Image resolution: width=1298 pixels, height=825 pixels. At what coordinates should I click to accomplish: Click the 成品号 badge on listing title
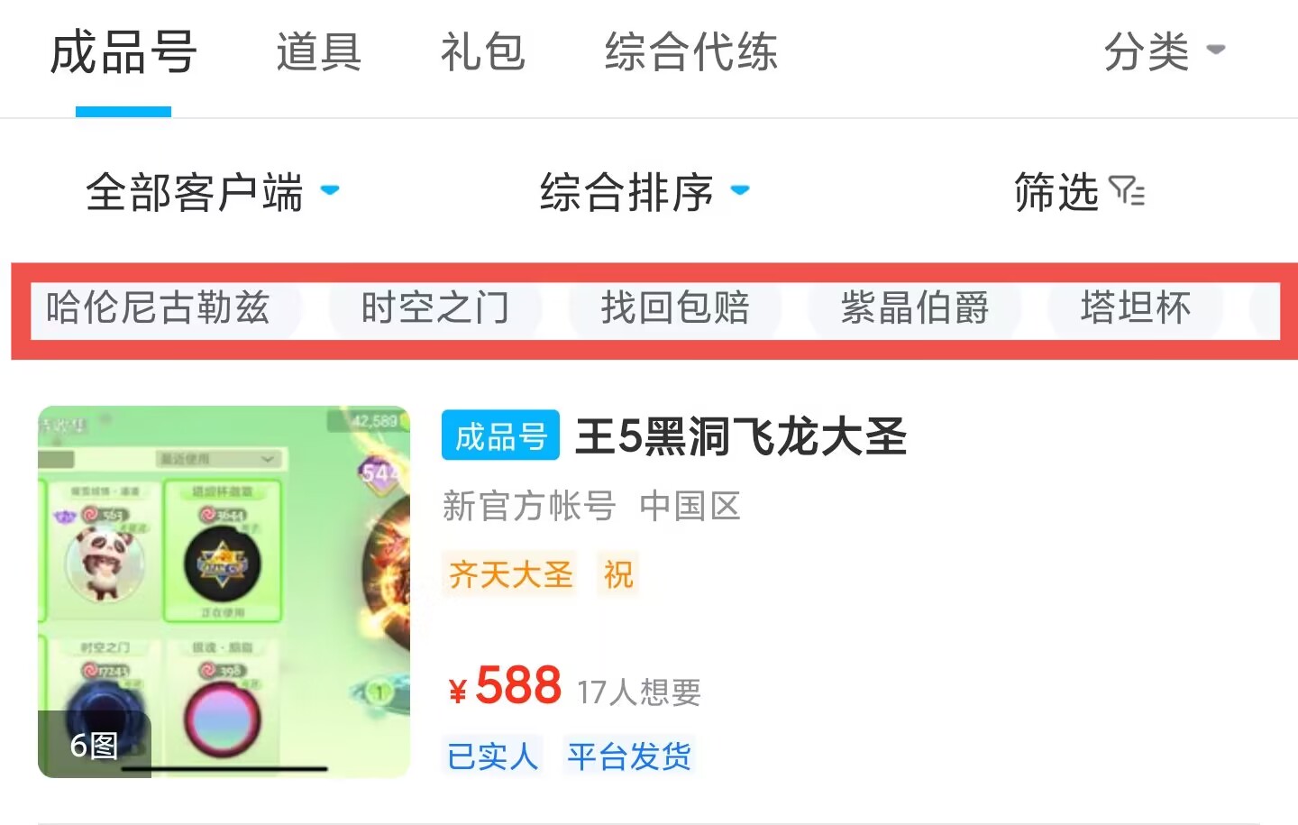(500, 435)
